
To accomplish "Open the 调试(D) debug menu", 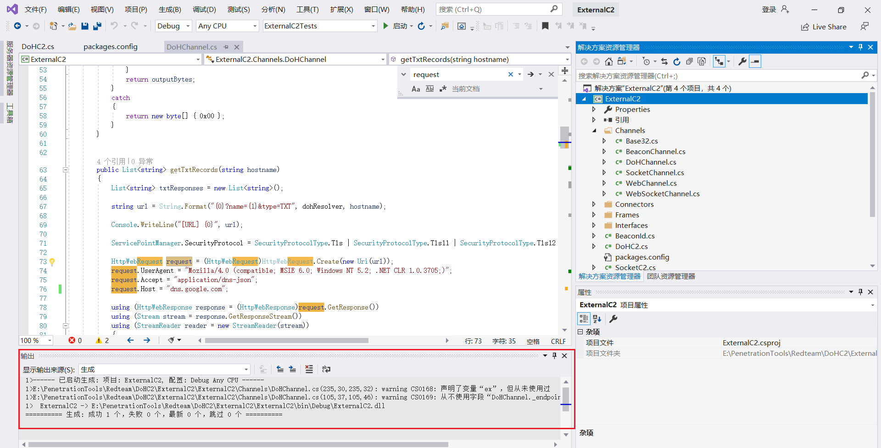I will (204, 10).
